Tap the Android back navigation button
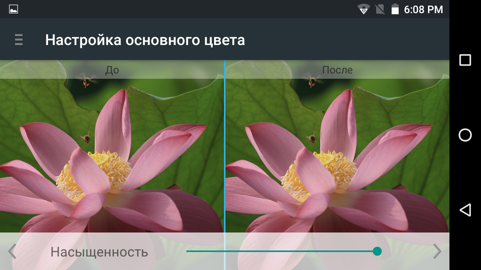 pyautogui.click(x=465, y=210)
